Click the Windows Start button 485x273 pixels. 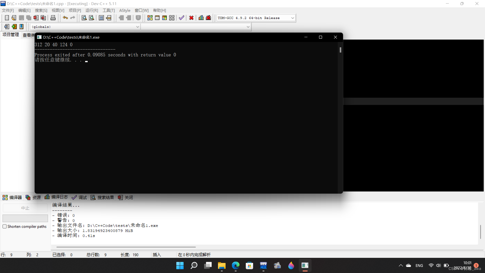(180, 265)
